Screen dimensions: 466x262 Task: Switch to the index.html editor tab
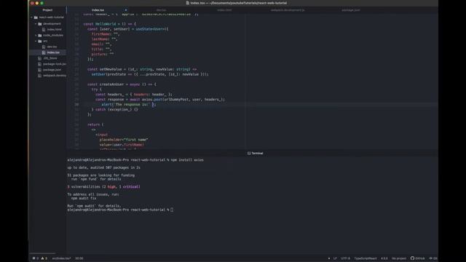point(224,10)
